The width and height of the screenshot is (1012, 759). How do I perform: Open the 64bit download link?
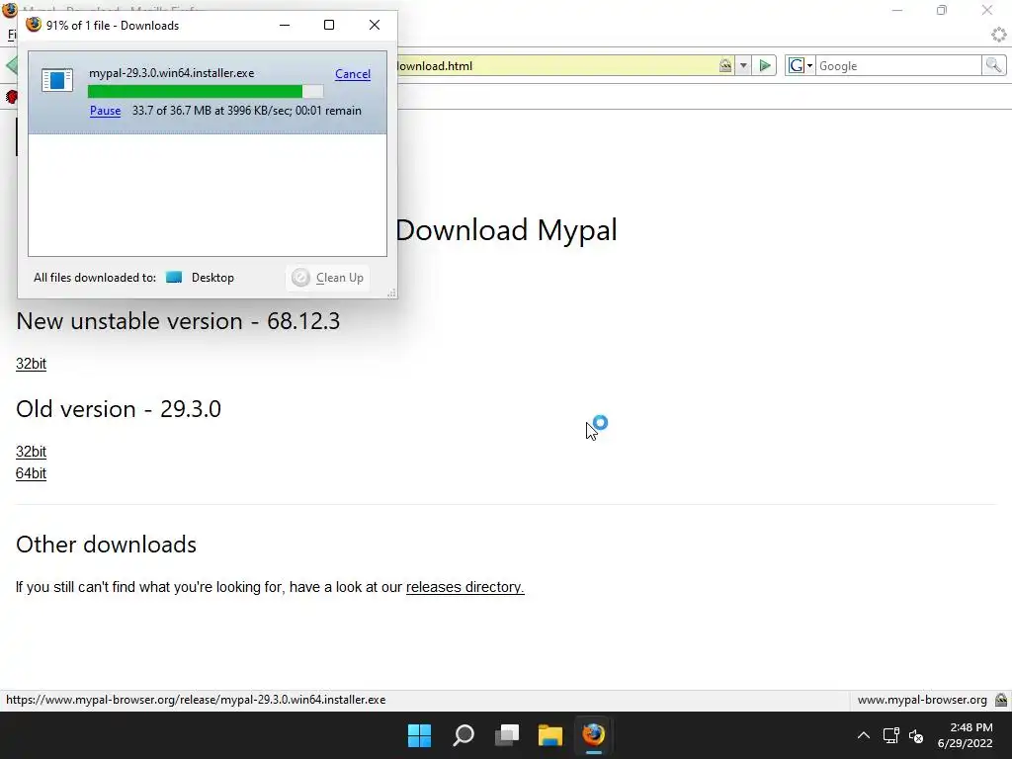tap(31, 473)
